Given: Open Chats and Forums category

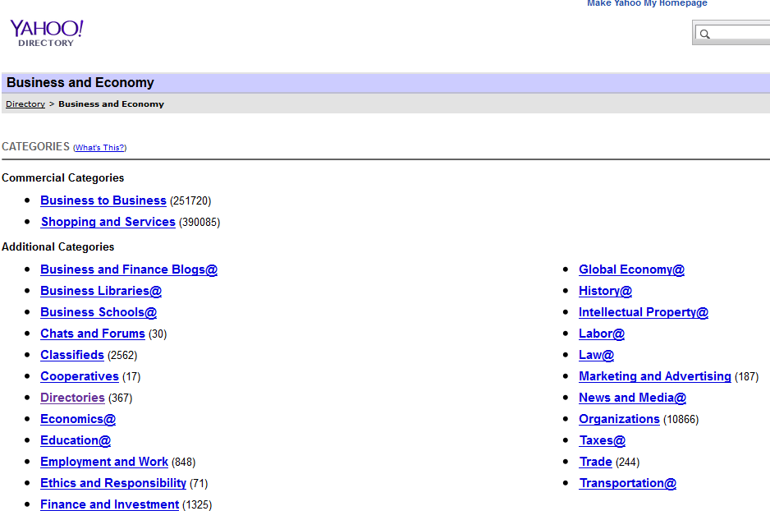Looking at the screenshot, I should tap(93, 334).
